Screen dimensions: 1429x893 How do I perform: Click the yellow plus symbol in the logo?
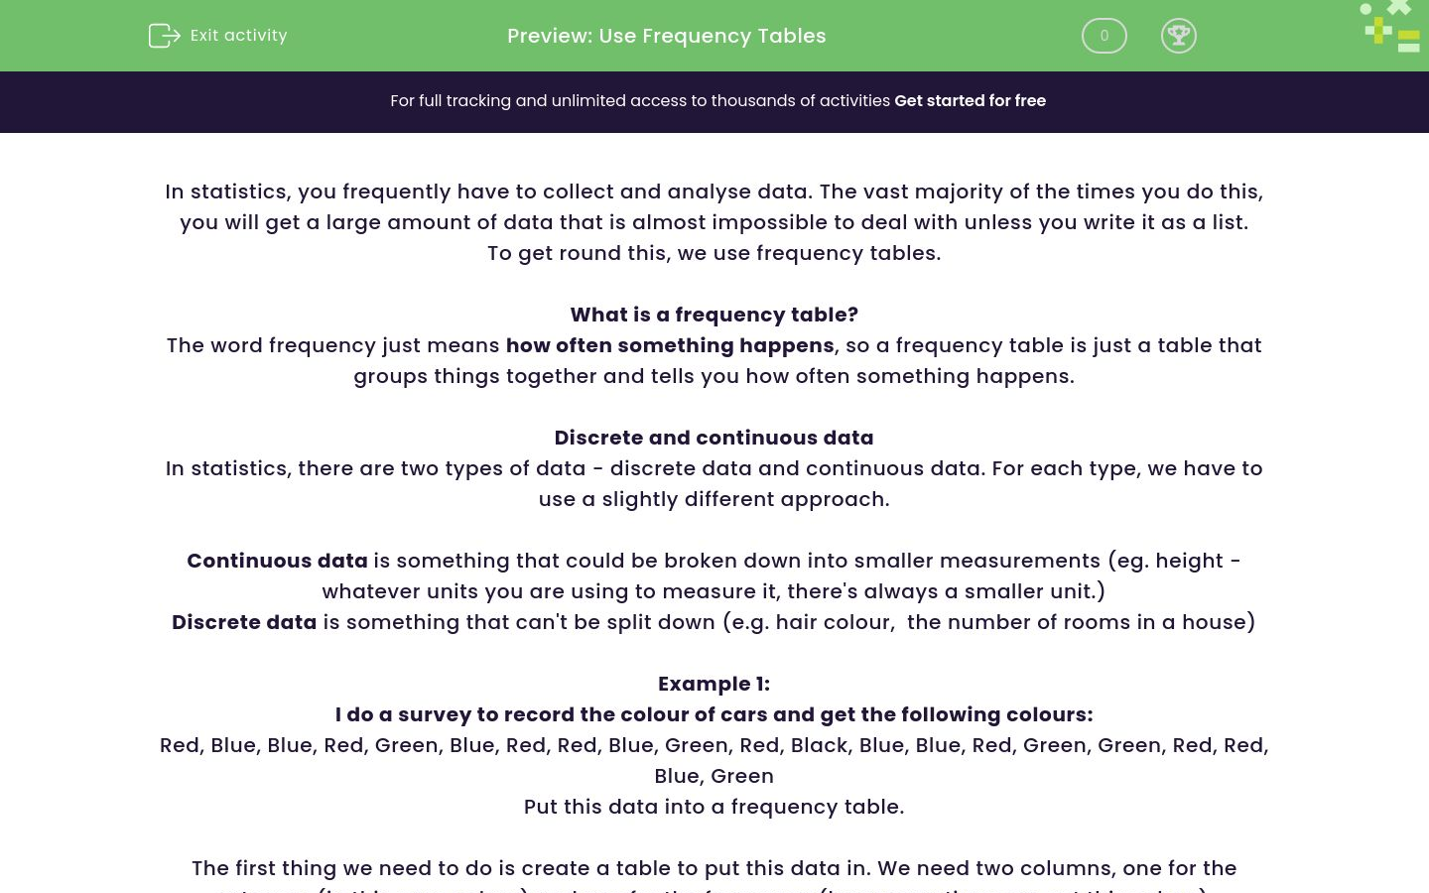tap(1377, 31)
